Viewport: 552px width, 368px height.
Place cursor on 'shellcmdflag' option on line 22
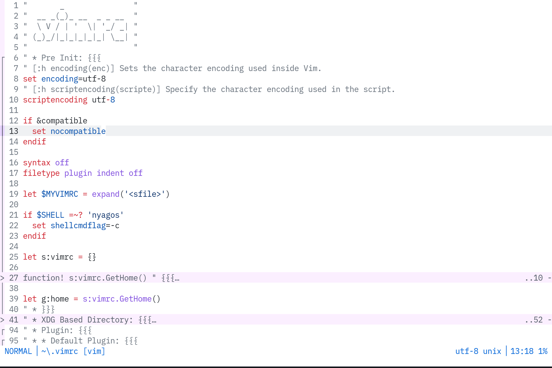click(x=78, y=225)
